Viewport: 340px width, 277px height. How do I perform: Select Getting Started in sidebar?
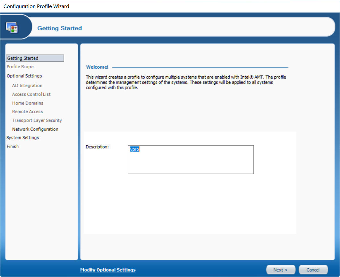(x=35, y=58)
